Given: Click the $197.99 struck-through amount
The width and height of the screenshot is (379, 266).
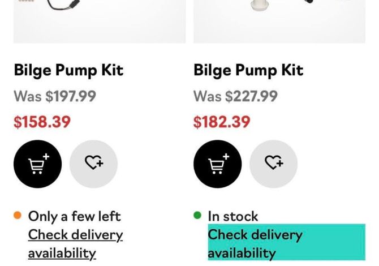Looking at the screenshot, I should point(71,96).
